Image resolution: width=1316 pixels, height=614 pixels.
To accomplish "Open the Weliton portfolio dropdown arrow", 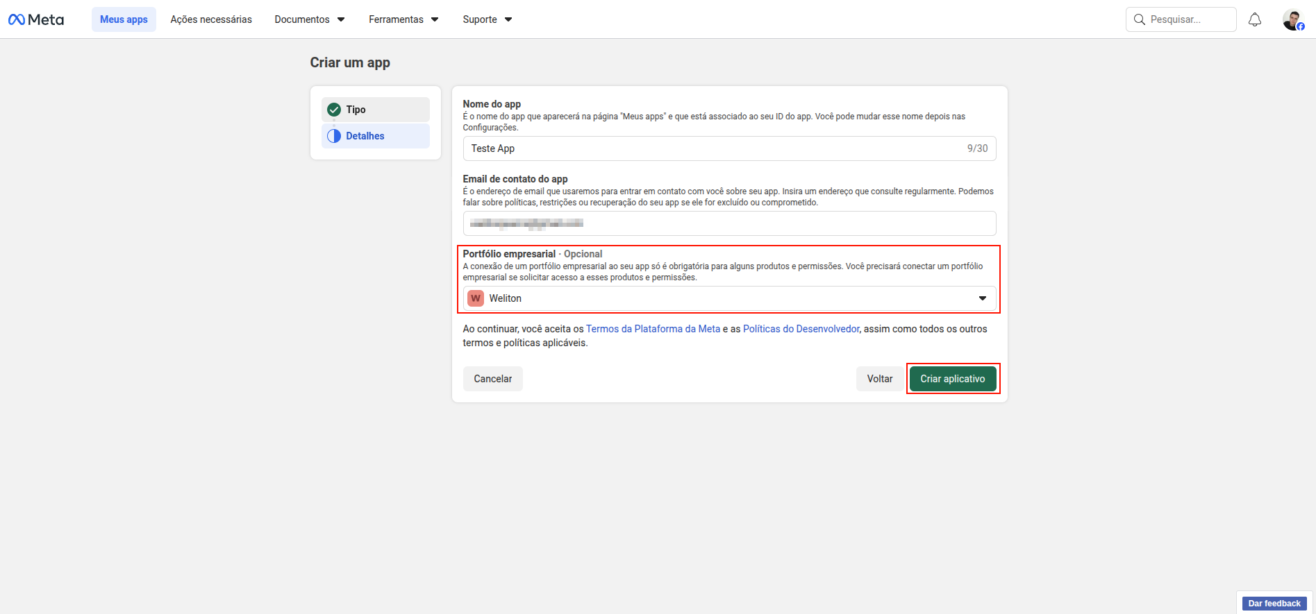I will 982,298.
